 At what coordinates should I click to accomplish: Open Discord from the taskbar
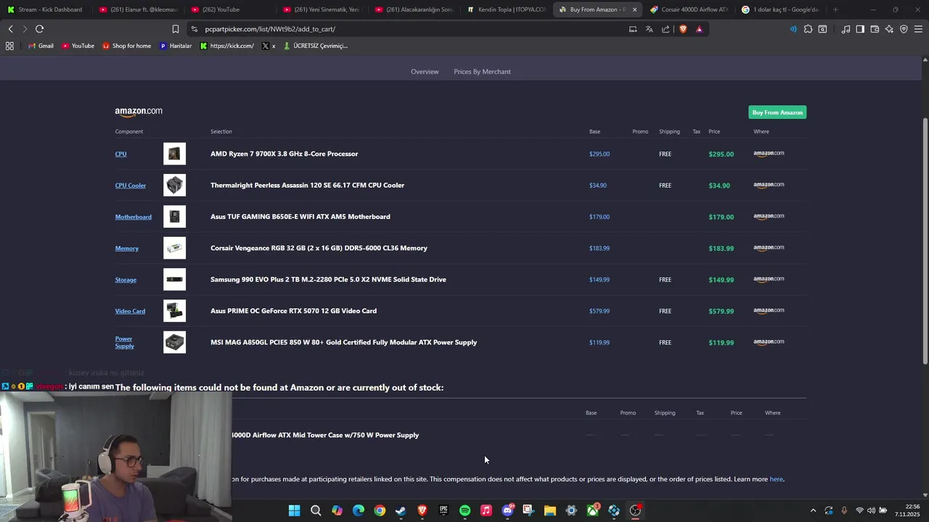pyautogui.click(x=507, y=510)
